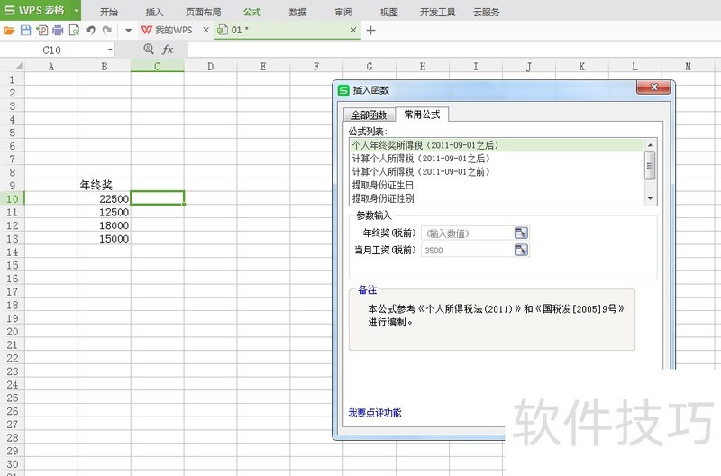Open the WPS 表格 application menu dropdown

click(76, 12)
